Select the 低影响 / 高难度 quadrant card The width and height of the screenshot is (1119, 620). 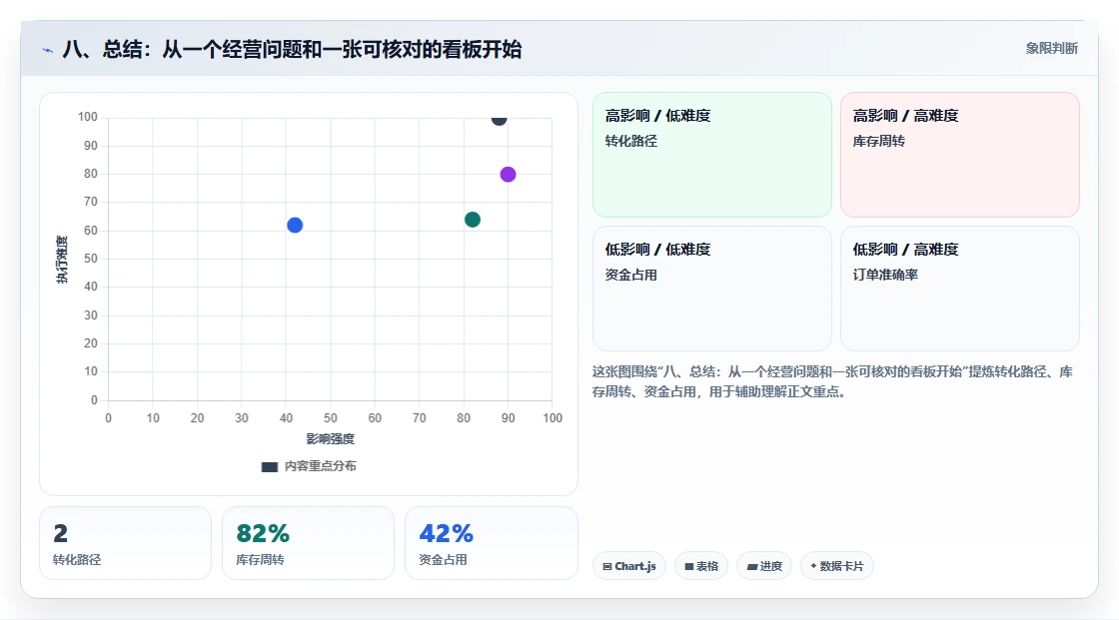click(960, 289)
